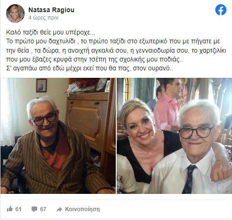Click the share arrow icon
The width and height of the screenshot is (232, 220).
[59, 209]
